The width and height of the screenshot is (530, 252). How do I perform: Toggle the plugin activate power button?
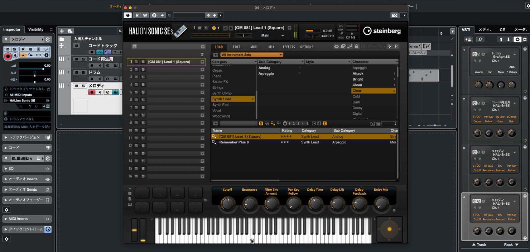pyautogui.click(x=127, y=15)
